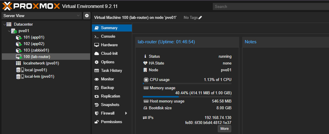Open the Console tab
The height and width of the screenshot is (134, 329).
[112, 37]
